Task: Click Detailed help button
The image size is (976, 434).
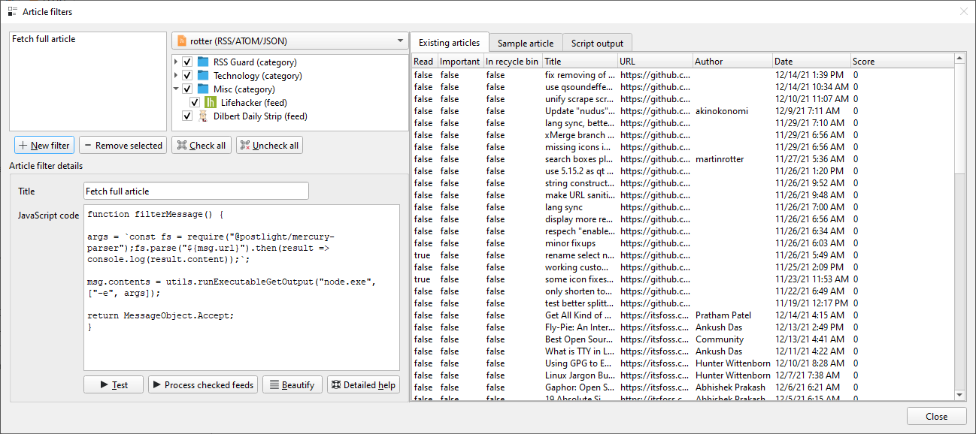Action: coord(363,385)
